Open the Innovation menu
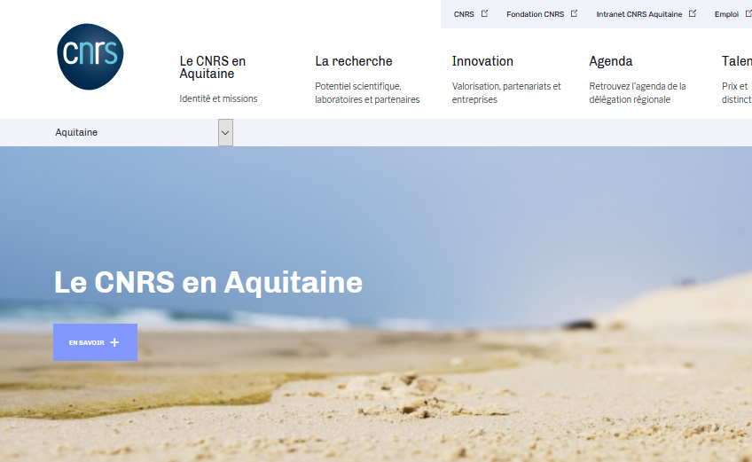 click(x=482, y=61)
